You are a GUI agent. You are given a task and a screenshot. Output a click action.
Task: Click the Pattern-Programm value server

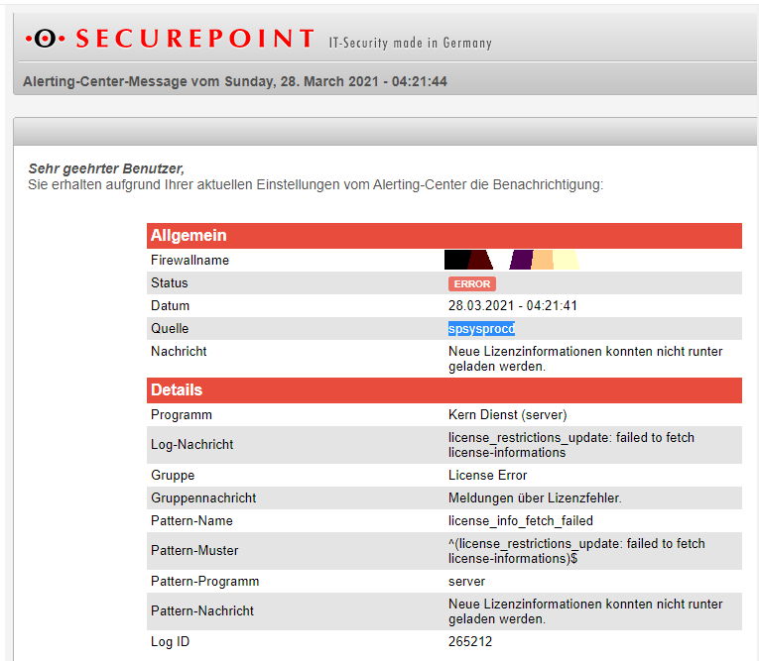[x=466, y=581]
